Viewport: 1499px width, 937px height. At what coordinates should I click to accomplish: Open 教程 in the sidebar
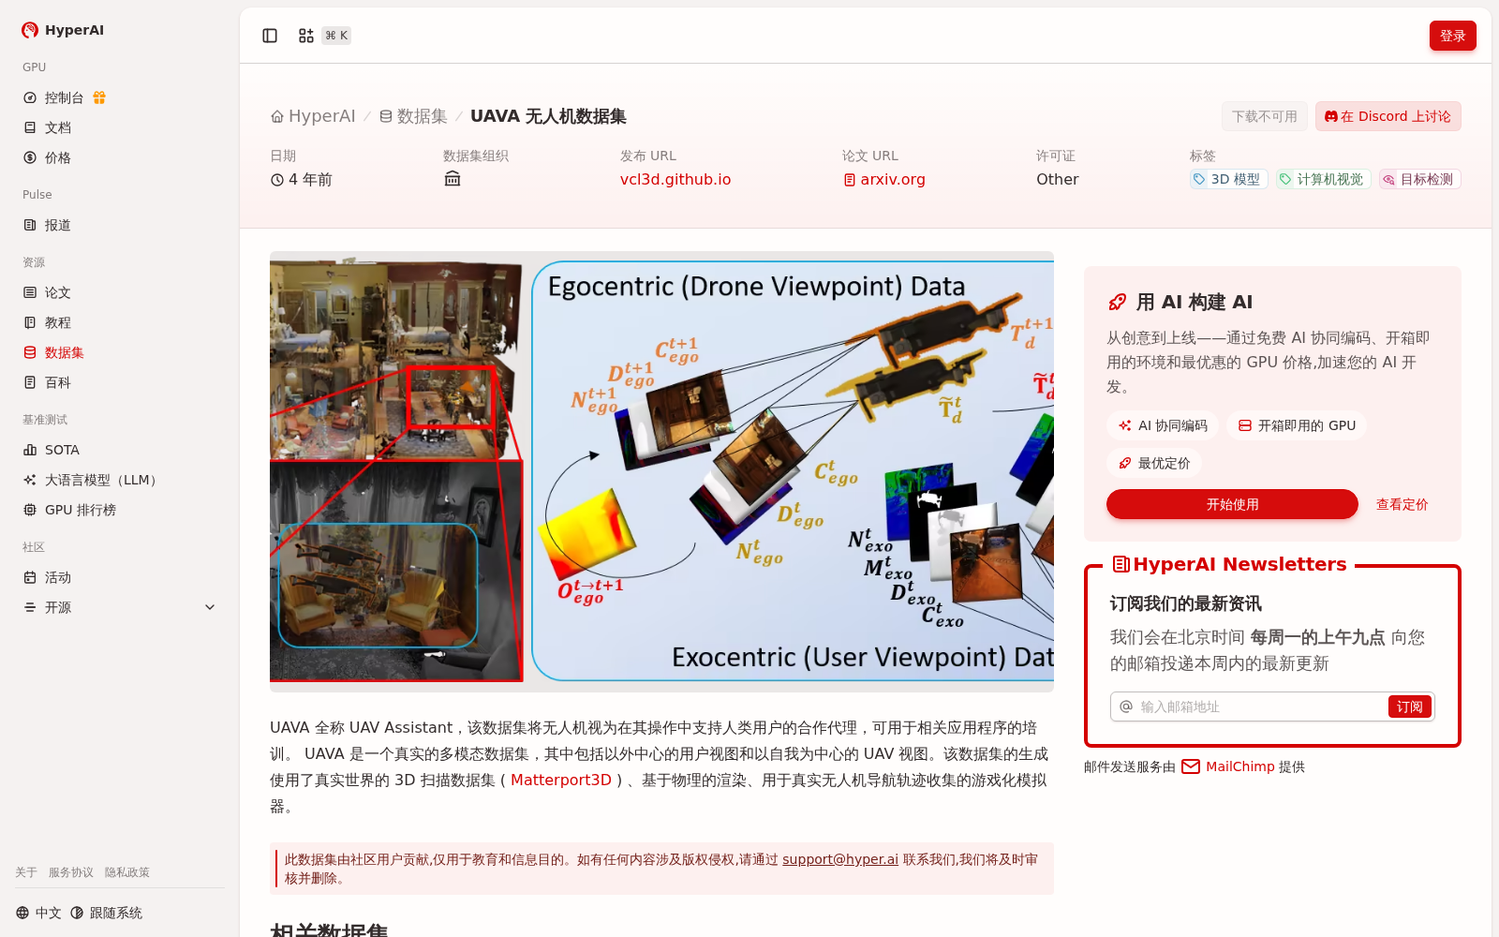click(x=58, y=322)
